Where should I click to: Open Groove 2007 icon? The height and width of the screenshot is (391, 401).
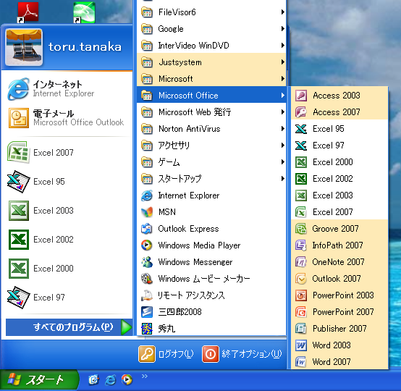click(x=301, y=229)
